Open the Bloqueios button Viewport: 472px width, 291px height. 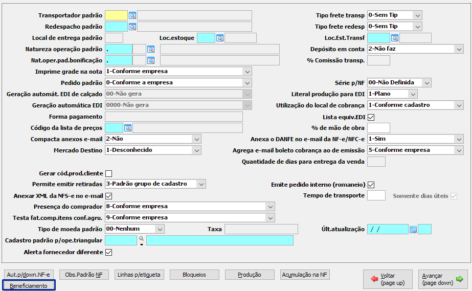pyautogui.click(x=194, y=275)
